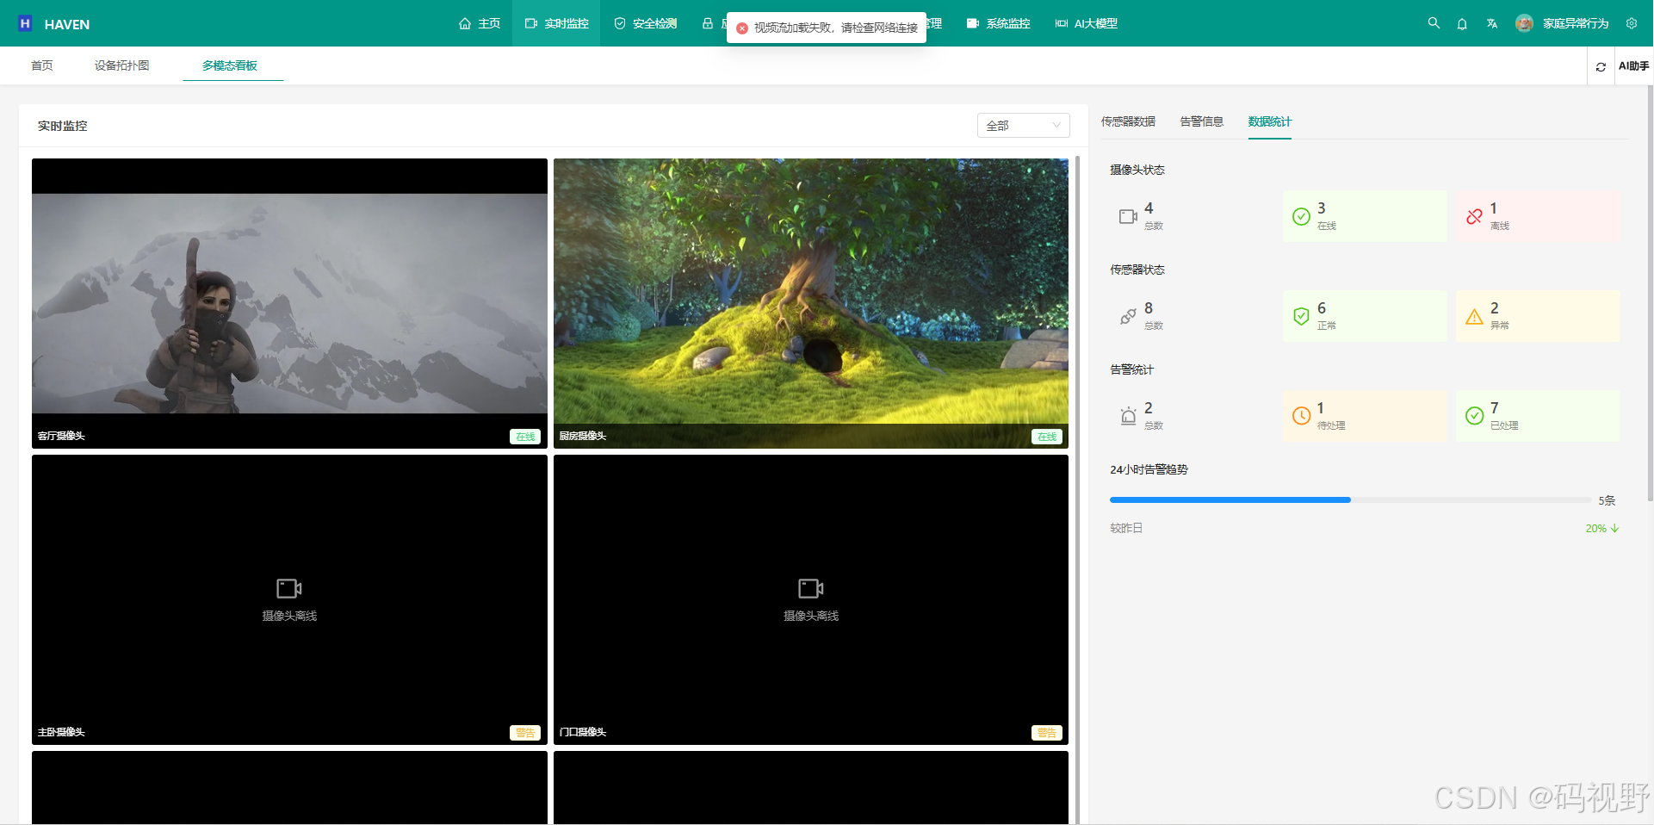1654x825 pixels.
Task: Click the 门口摄像头 offline feed
Action: tap(811, 599)
